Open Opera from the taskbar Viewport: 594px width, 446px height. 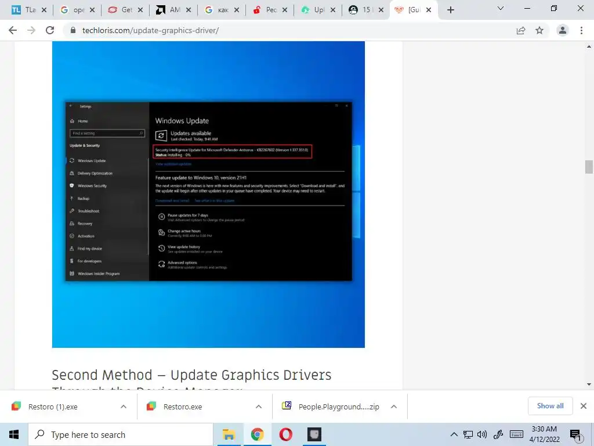pyautogui.click(x=285, y=434)
